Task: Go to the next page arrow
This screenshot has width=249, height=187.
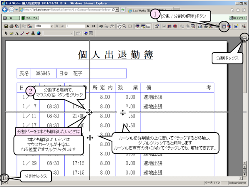Action: pyautogui.click(x=88, y=26)
